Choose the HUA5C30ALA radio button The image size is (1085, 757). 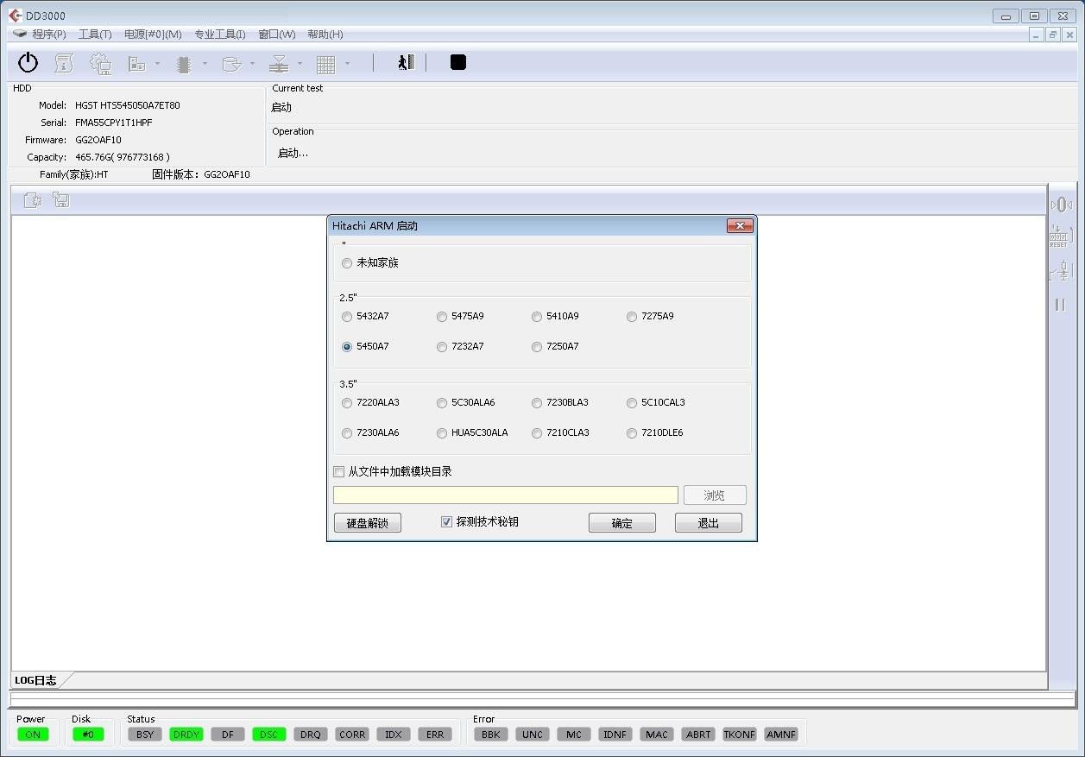pos(442,433)
